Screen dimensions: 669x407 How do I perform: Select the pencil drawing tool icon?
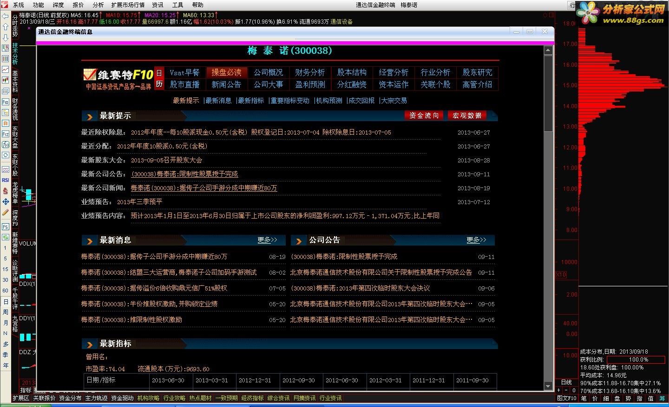(5, 212)
